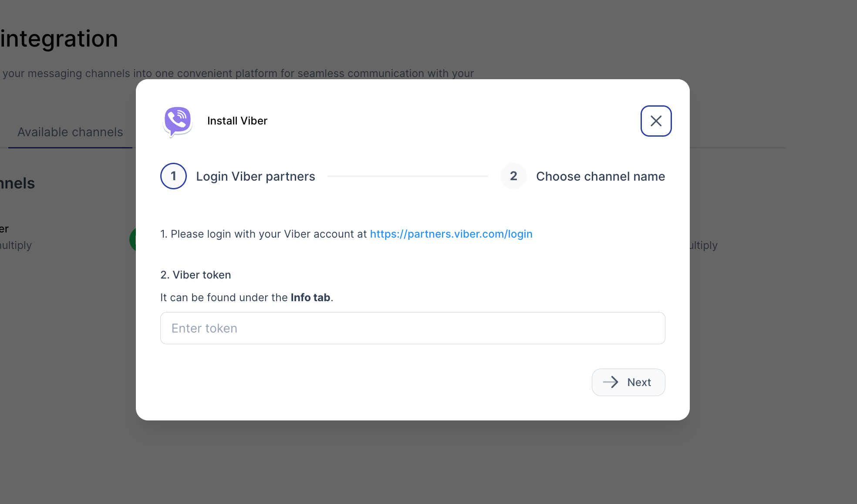Click the Viber token section label

point(196,275)
